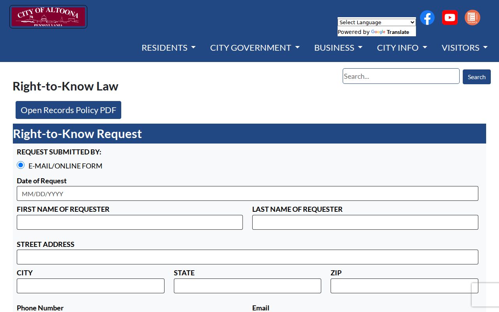Expand the CITY INFO menu
Screen dimensions: 499x312
point(402,48)
